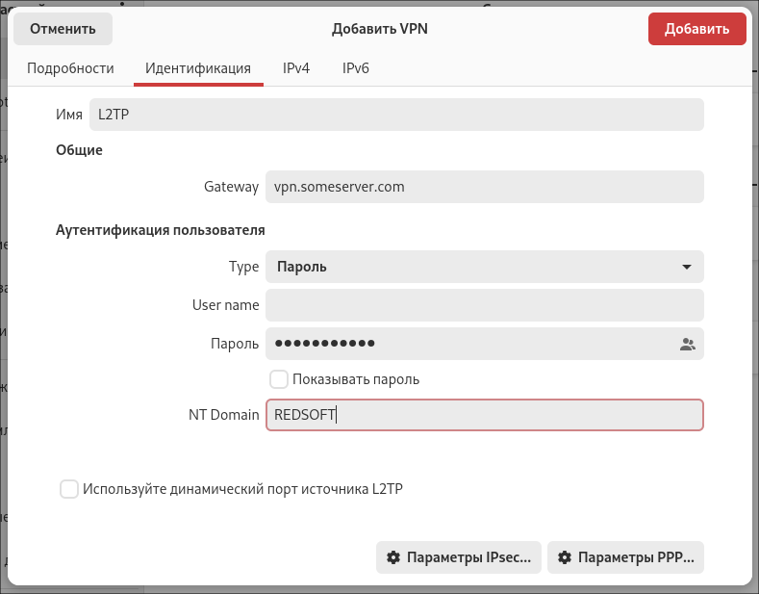Open the IPv6 tab
Image resolution: width=759 pixels, height=594 pixels.
click(356, 68)
